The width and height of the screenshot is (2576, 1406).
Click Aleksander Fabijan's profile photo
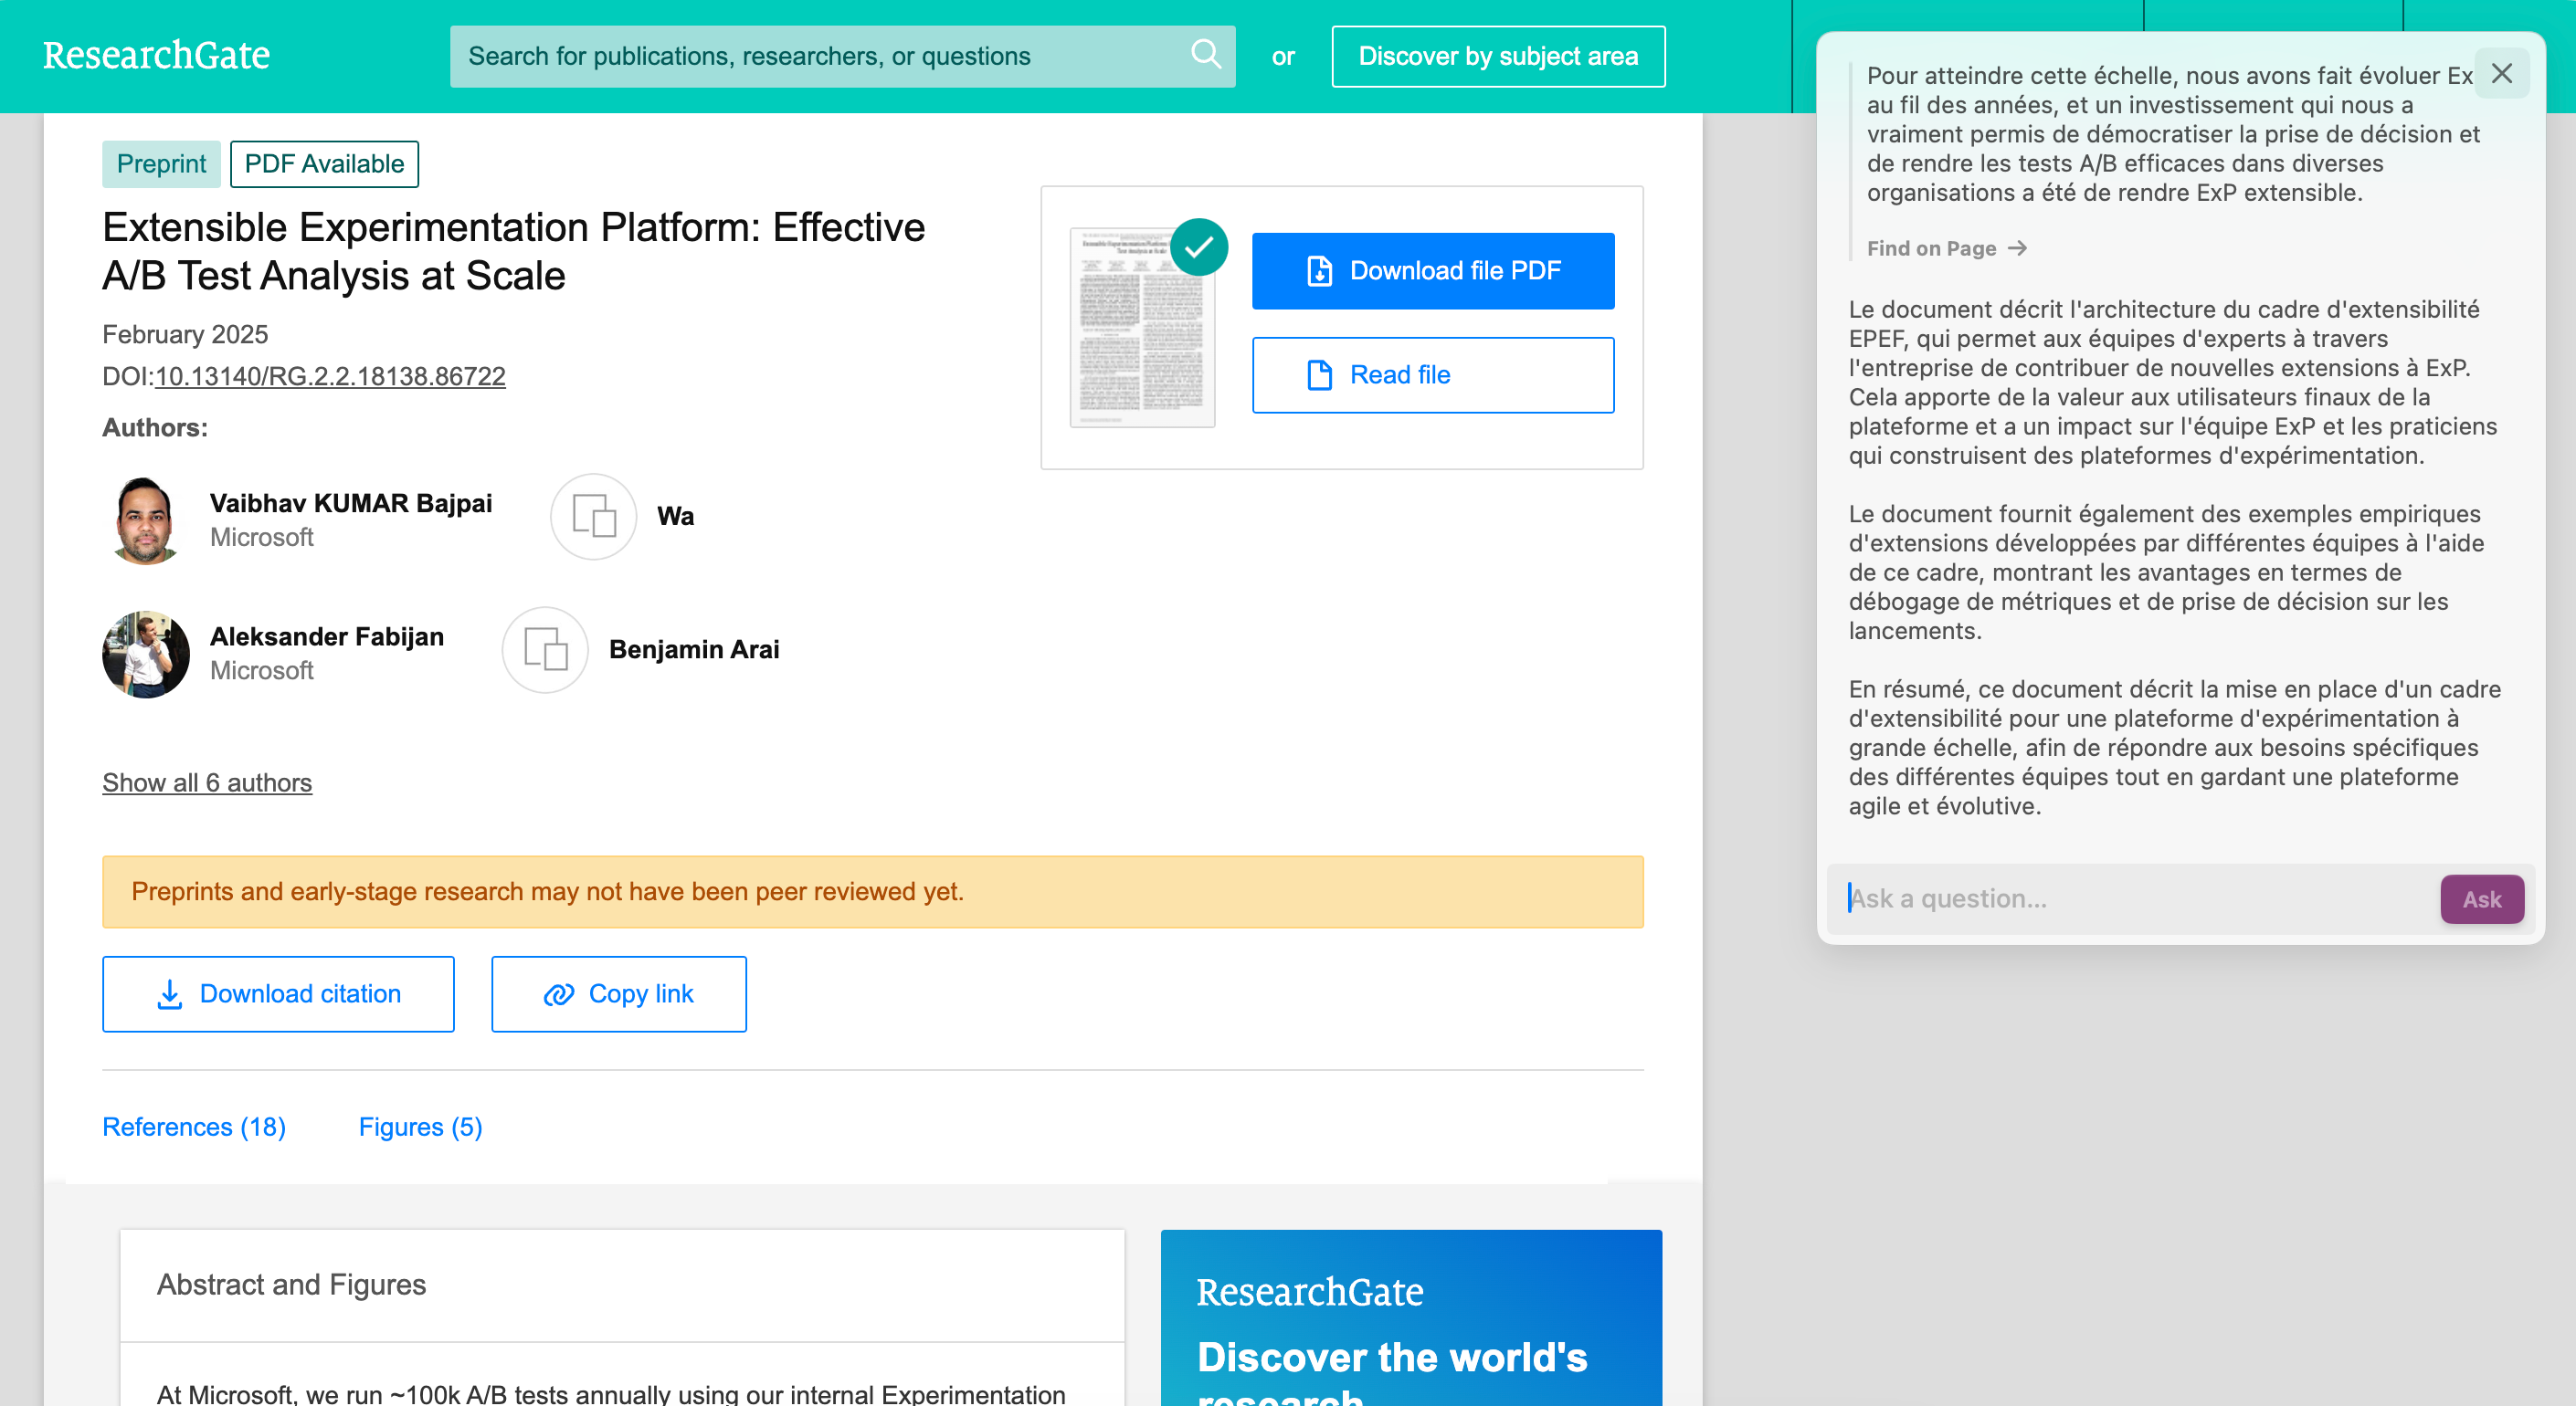[146, 654]
